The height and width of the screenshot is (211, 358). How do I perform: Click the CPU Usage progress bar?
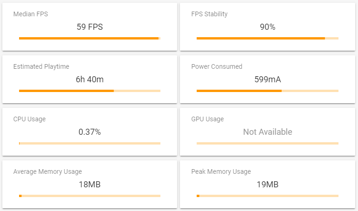tap(90, 143)
